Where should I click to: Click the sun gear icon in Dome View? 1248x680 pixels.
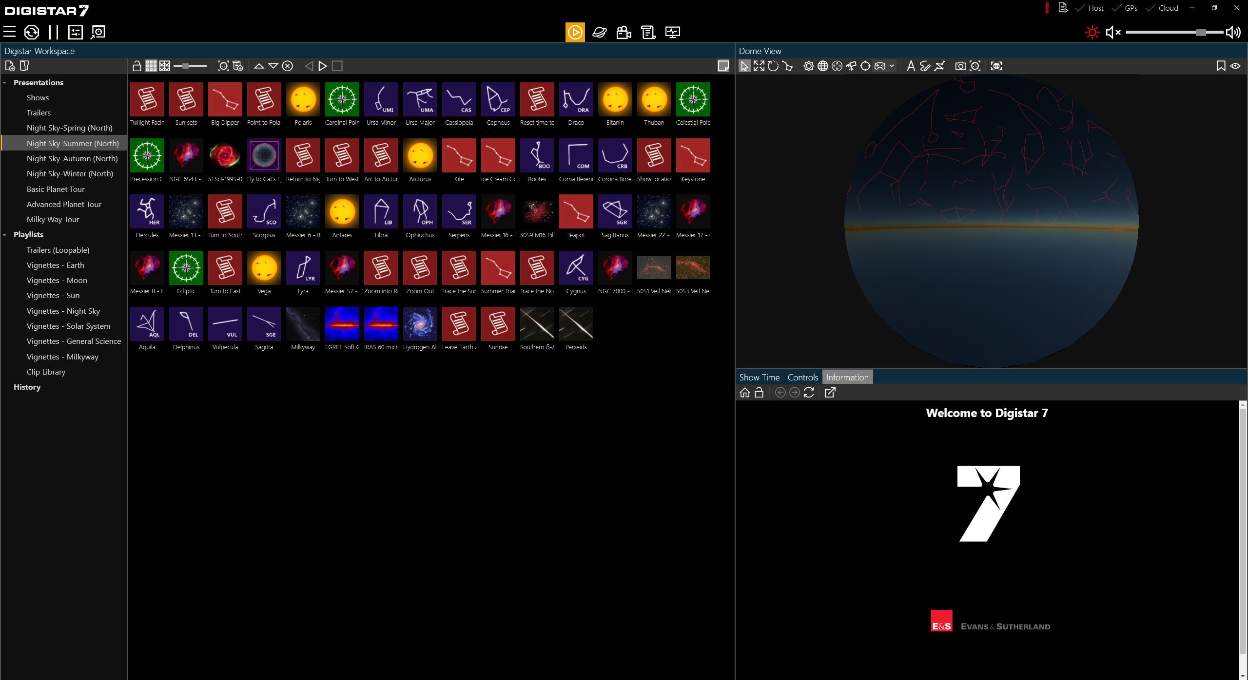809,66
